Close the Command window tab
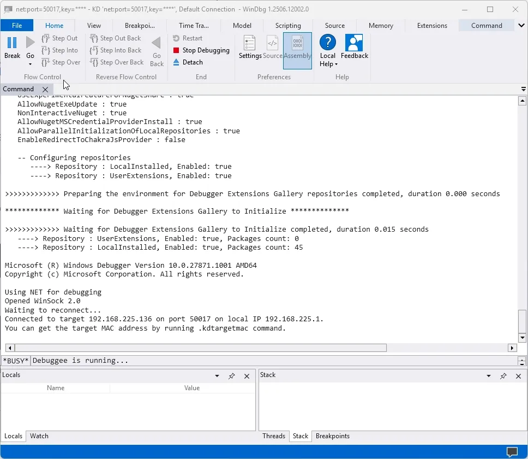 45,90
